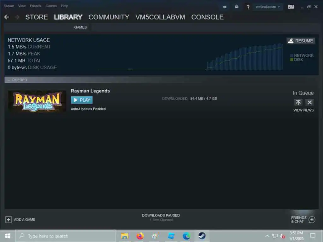Click the network usage graph
323x242 pixels.
[190, 57]
